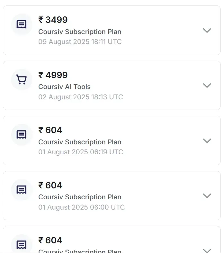Expand details of the 01 August 06:19 transaction
Image resolution: width=222 pixels, height=253 pixels.
[207, 140]
